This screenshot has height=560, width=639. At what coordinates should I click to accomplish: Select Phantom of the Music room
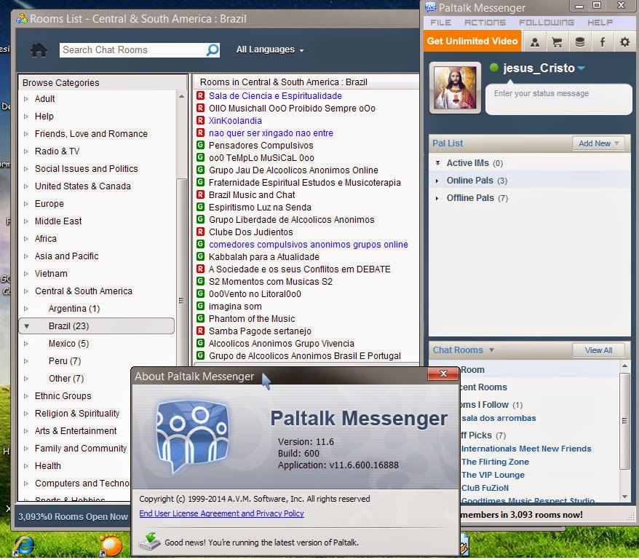251,318
